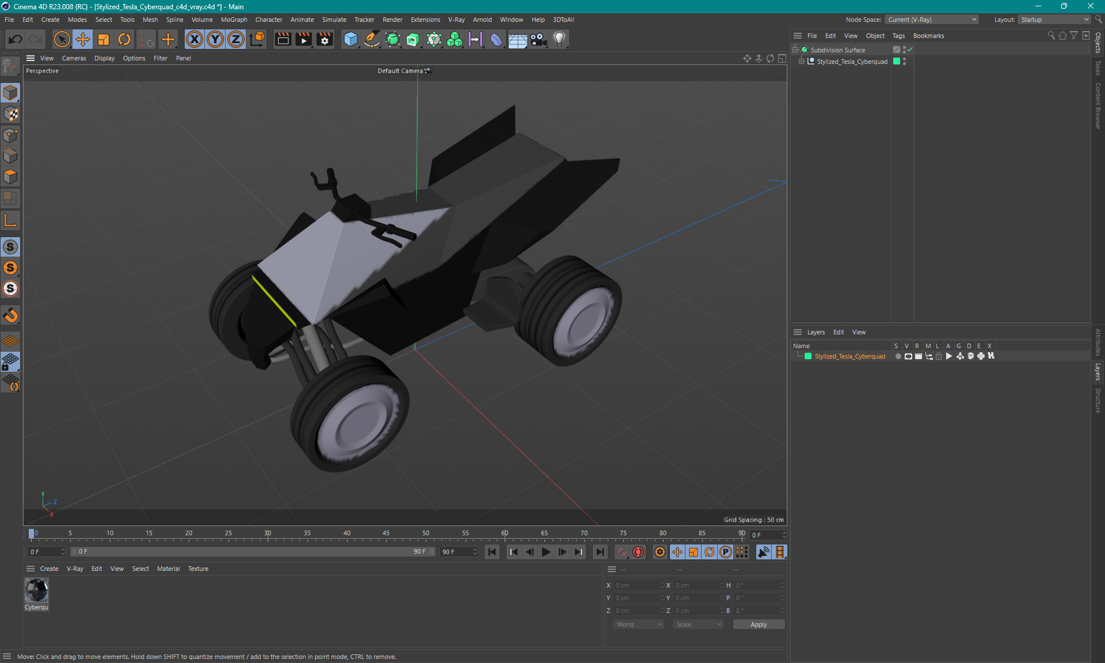The height and width of the screenshot is (663, 1105).
Task: Click layer color swatch in Layers panel
Action: tap(808, 356)
